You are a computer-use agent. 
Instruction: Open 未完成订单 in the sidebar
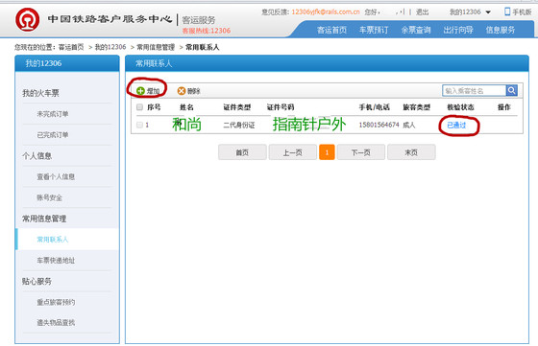pos(53,114)
